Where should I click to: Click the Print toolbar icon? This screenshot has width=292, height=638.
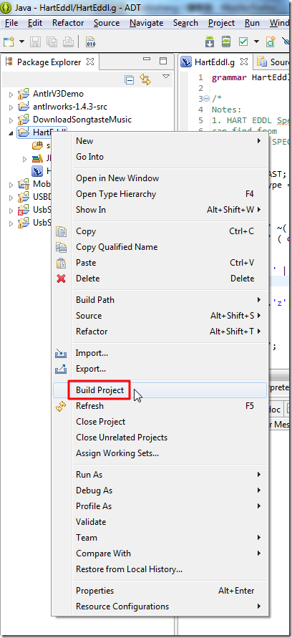point(68,42)
